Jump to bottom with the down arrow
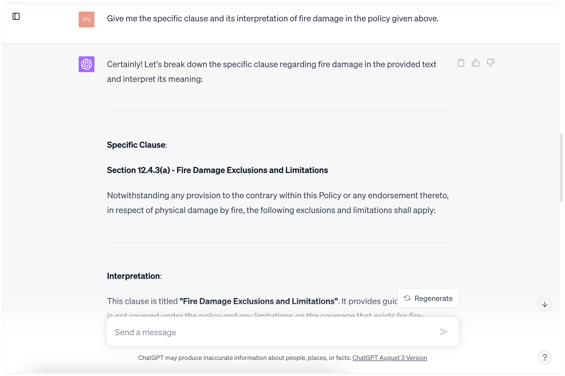Viewport: 565px width, 376px height. (x=544, y=304)
